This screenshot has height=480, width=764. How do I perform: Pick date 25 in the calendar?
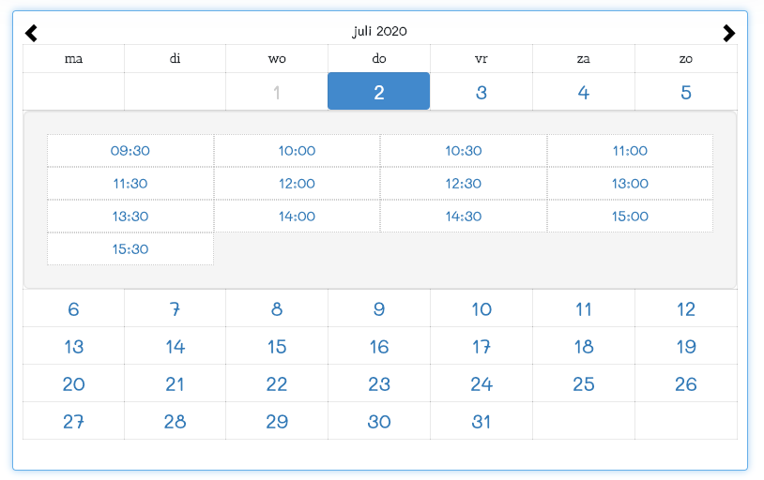point(584,383)
